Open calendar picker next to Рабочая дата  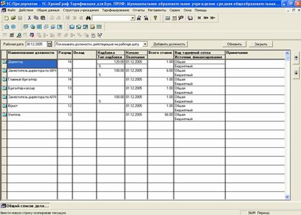pyautogui.click(x=49, y=44)
